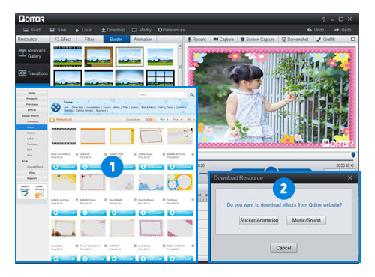Image resolution: width=375 pixels, height=277 pixels.
Task: Click the Download toolbar icon
Action: point(103,30)
